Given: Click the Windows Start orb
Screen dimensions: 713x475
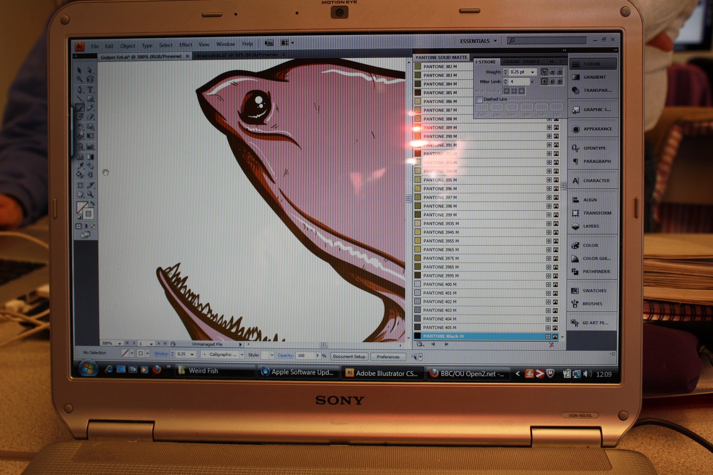Looking at the screenshot, I should click(88, 369).
